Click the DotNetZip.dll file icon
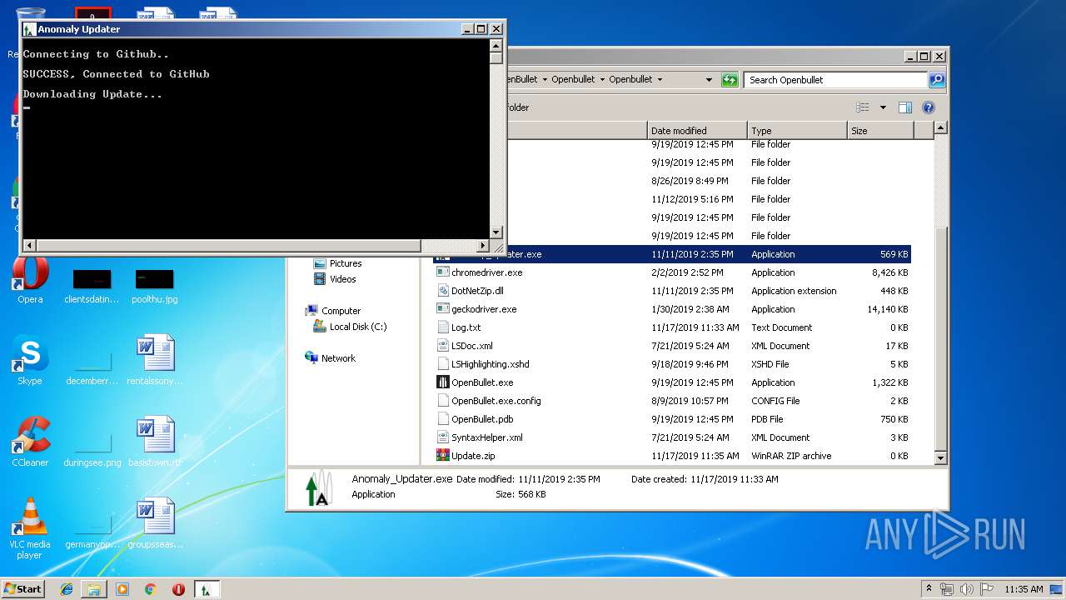 tap(443, 291)
